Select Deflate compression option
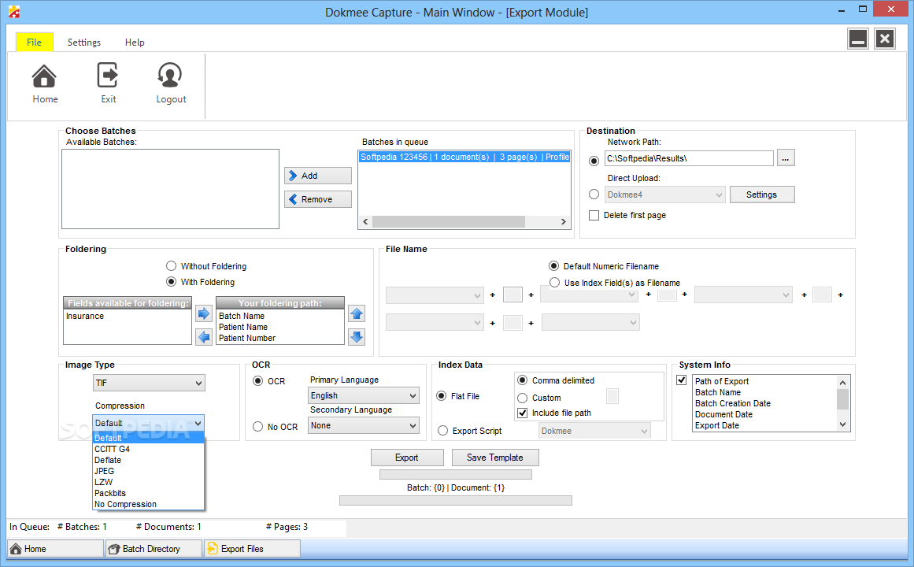Viewport: 914px width, 567px height. [x=149, y=460]
